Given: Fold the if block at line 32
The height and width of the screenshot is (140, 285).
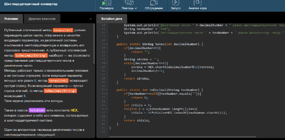Looking at the screenshot, I should (x=107, y=94).
